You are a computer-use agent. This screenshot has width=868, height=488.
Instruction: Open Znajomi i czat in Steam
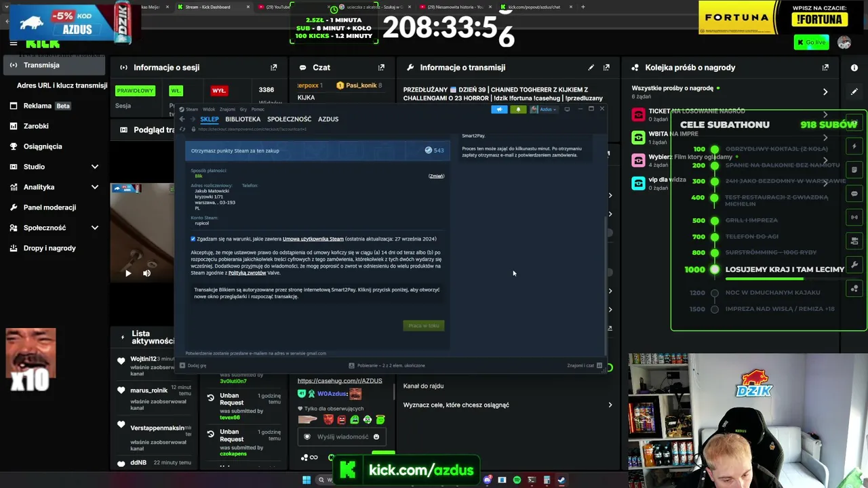coord(585,365)
